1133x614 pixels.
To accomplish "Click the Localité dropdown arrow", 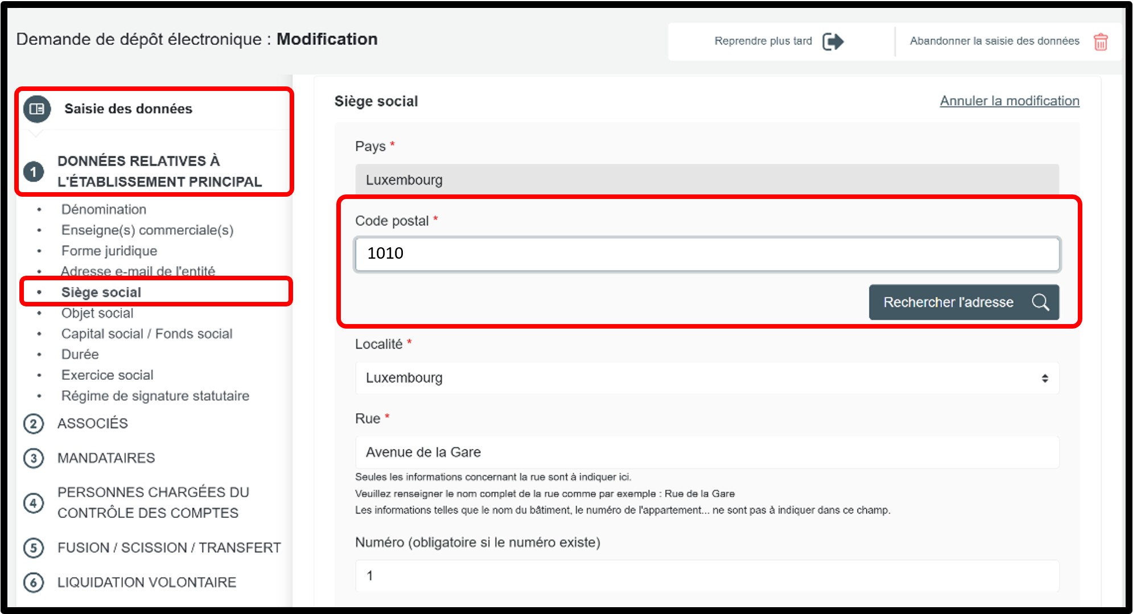I will [x=1045, y=378].
